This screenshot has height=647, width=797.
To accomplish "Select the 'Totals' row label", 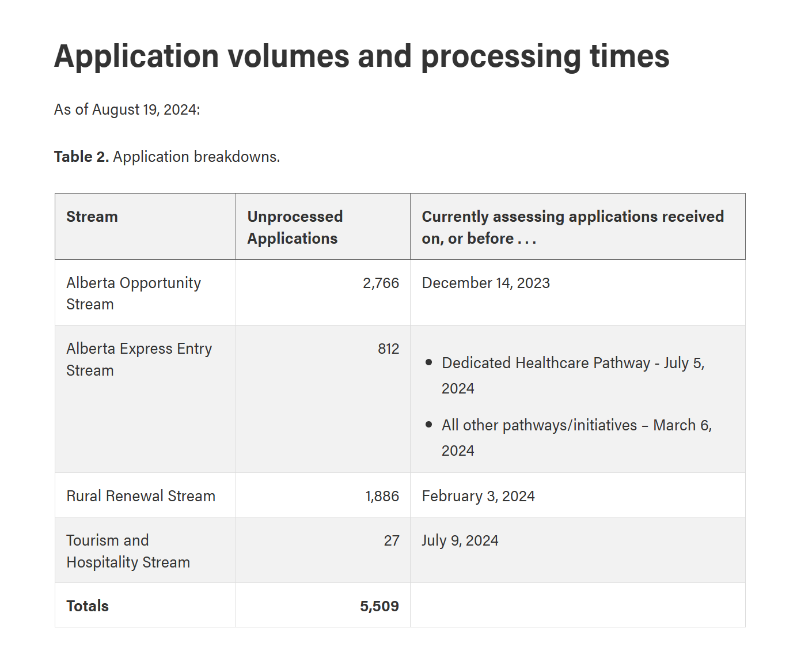I will click(x=88, y=606).
